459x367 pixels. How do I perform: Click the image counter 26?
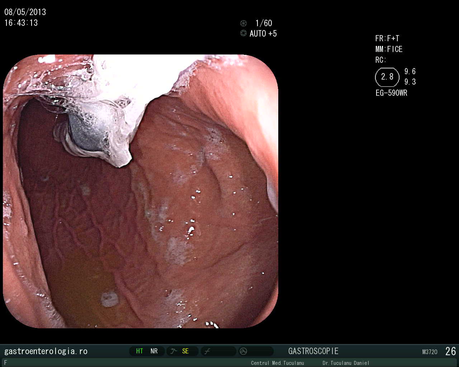click(450, 351)
